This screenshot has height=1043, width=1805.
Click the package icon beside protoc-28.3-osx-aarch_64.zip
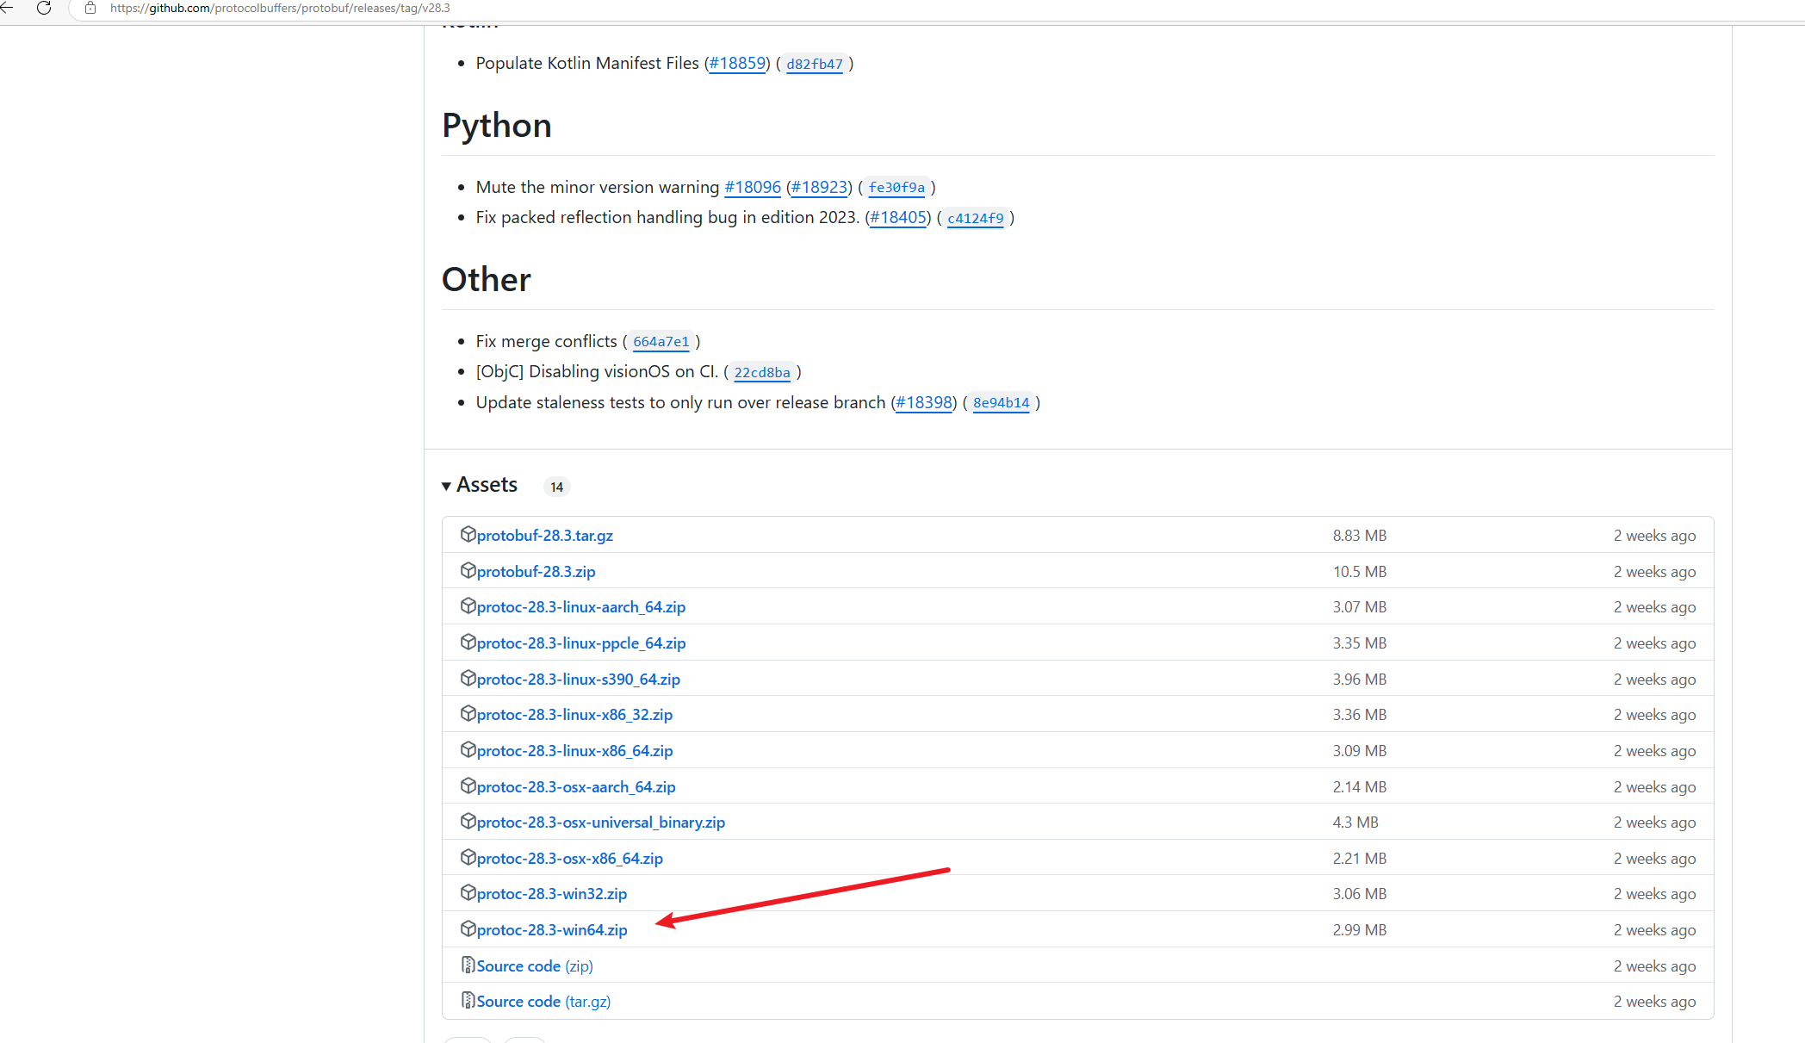pyautogui.click(x=468, y=785)
